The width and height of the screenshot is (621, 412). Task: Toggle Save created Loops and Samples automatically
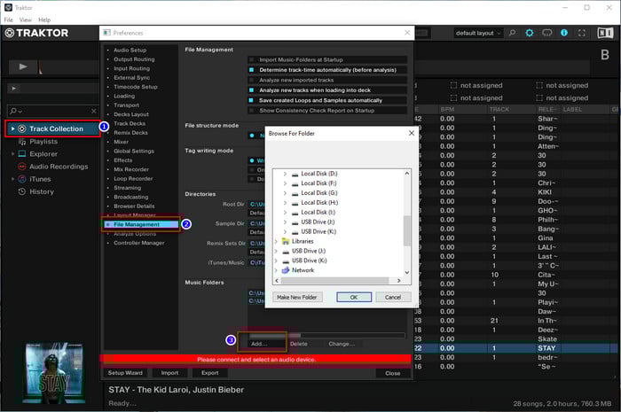(x=251, y=100)
